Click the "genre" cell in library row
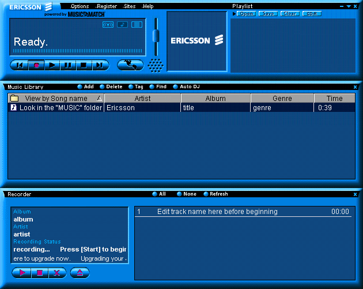This screenshot has width=363, height=289. click(282, 108)
